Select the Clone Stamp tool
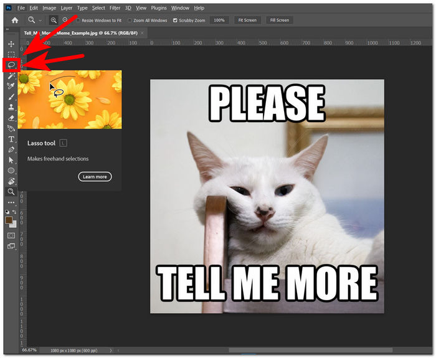Screen dimensions: 436x358 click(11, 107)
